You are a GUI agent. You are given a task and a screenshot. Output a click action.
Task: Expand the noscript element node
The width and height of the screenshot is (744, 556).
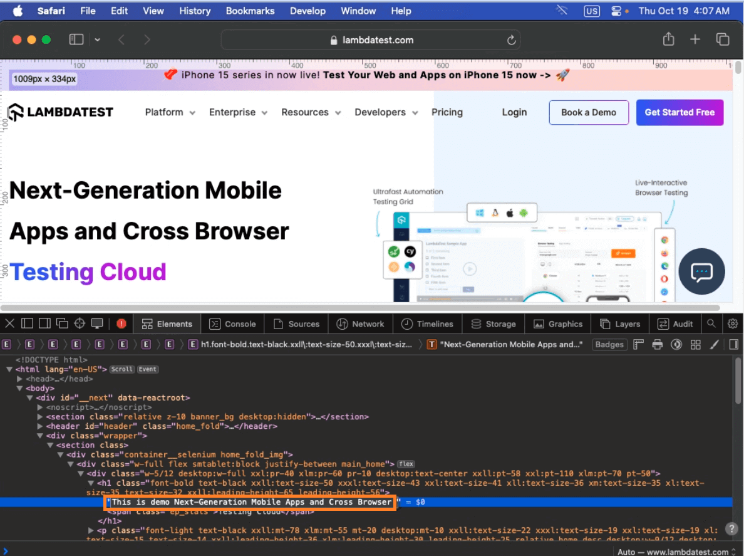[39, 407]
